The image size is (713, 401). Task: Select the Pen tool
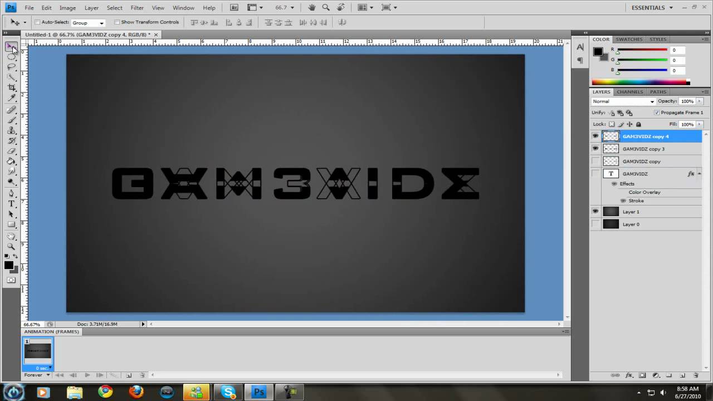pos(11,193)
